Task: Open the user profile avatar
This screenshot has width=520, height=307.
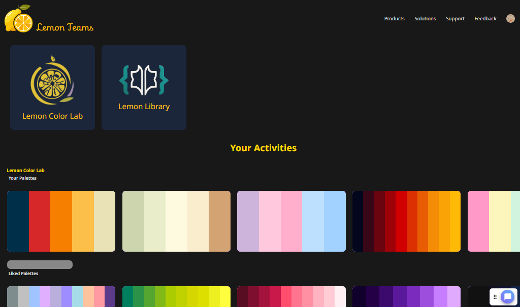Action: (510, 19)
